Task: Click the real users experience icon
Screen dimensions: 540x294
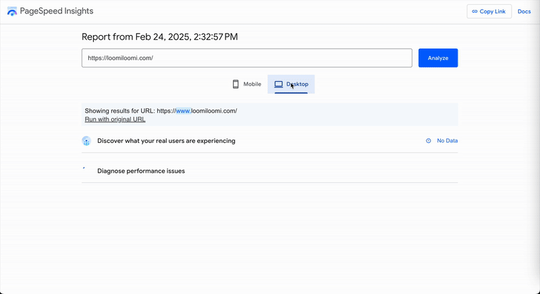Action: point(86,141)
